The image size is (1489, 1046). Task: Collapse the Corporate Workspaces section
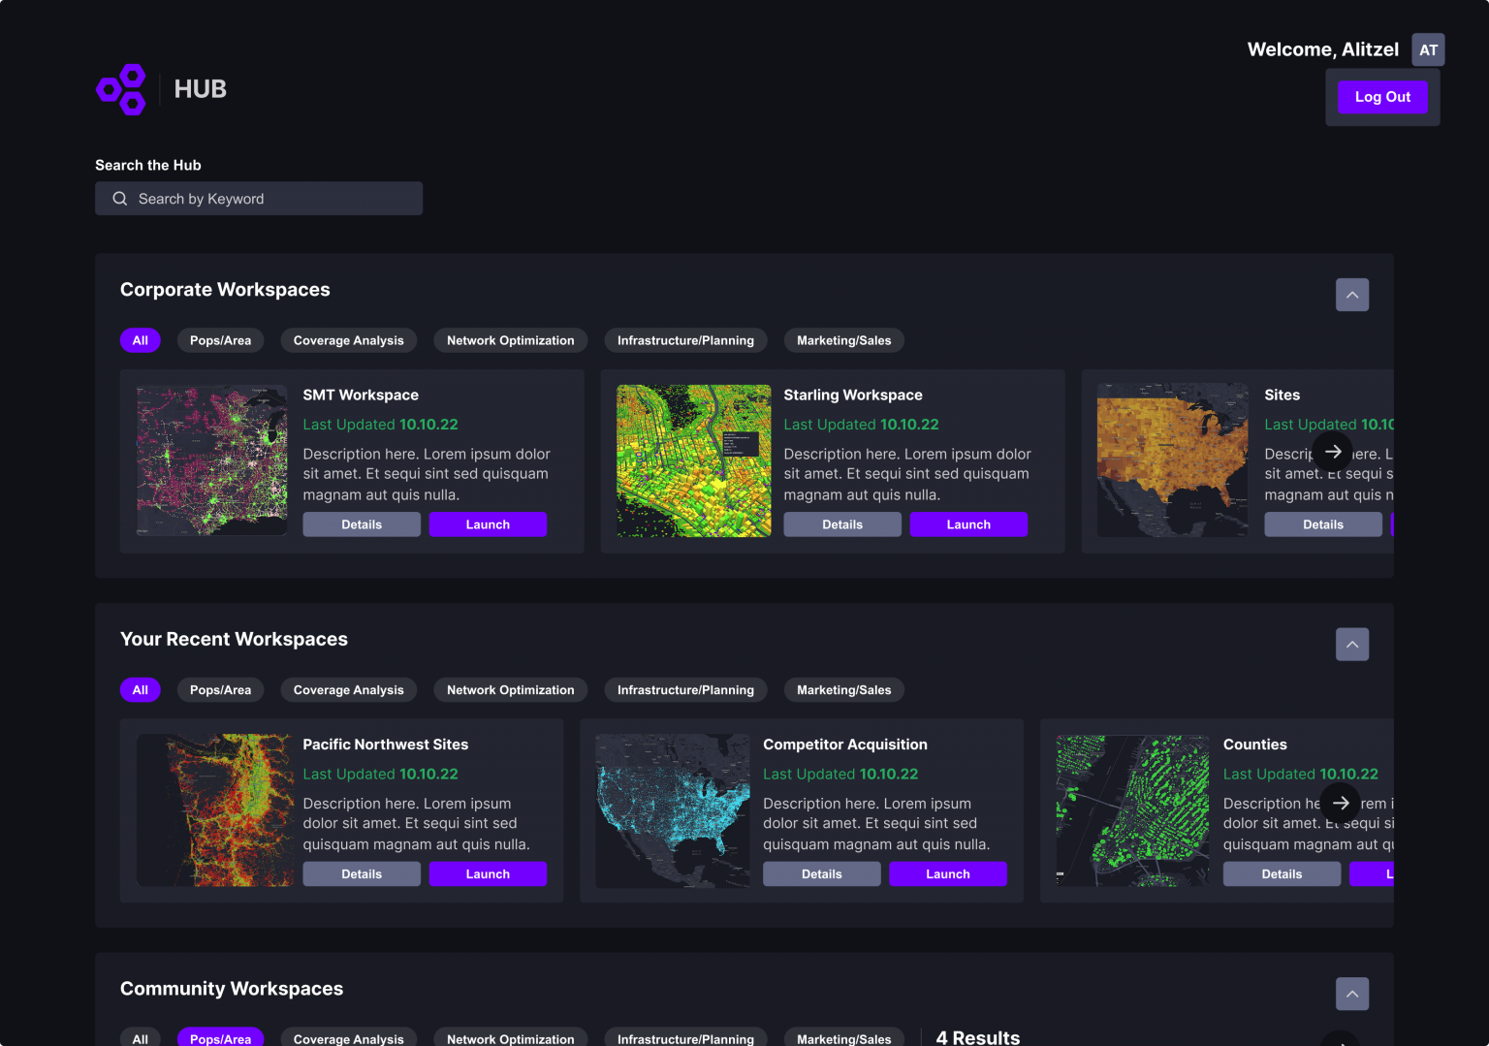1351,295
